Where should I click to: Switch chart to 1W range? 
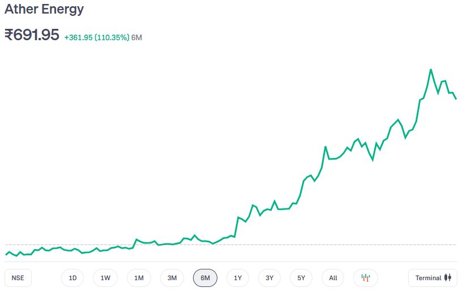[105, 278]
